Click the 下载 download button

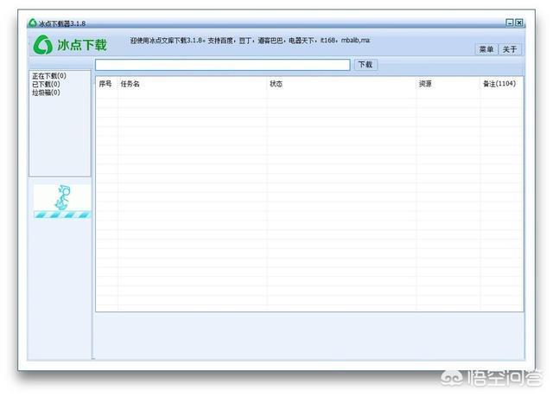click(x=365, y=65)
